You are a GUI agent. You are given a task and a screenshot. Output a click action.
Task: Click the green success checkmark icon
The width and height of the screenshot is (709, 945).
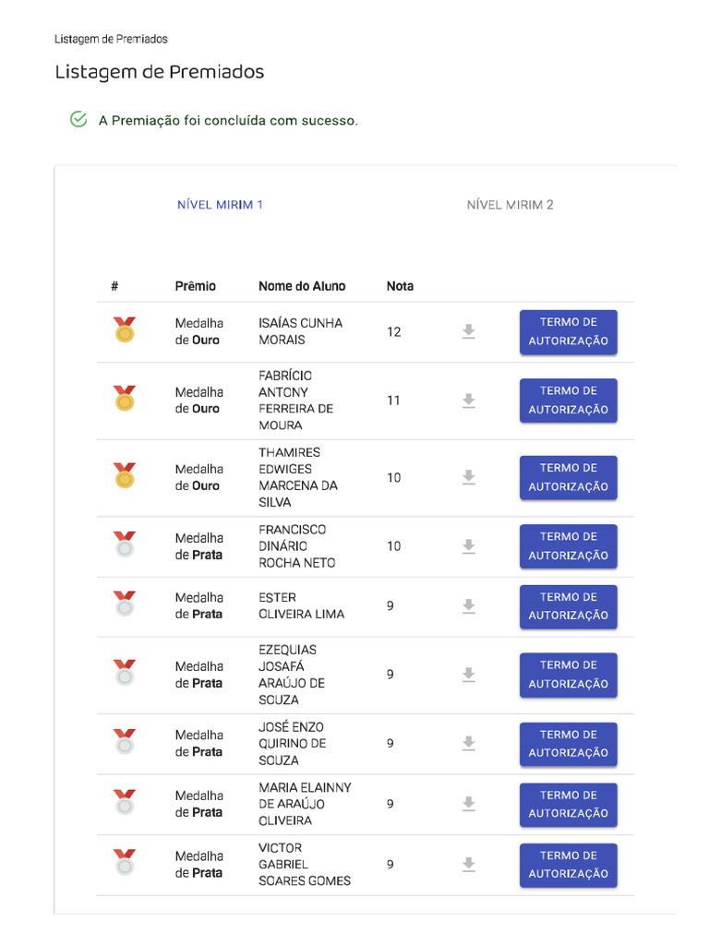pos(78,120)
